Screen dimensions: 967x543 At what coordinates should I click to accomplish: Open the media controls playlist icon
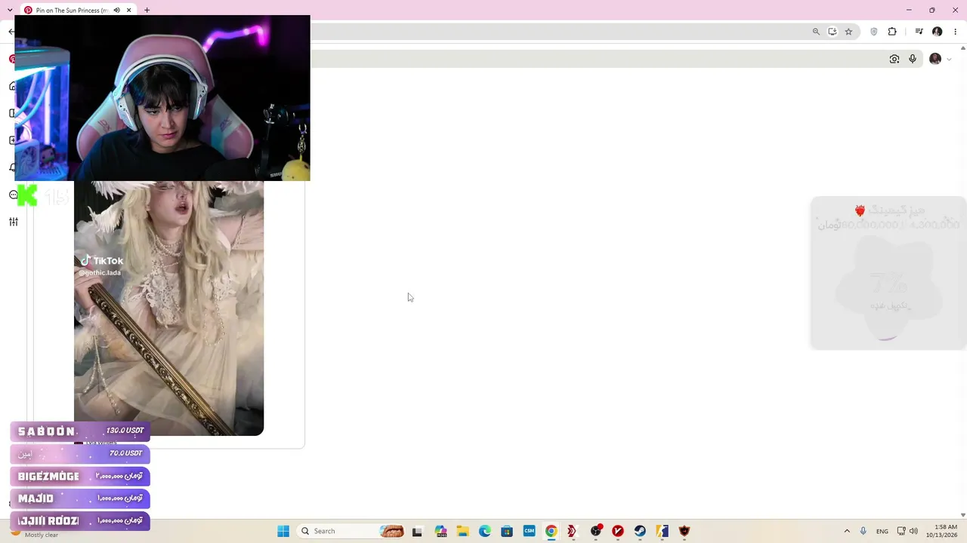(919, 32)
